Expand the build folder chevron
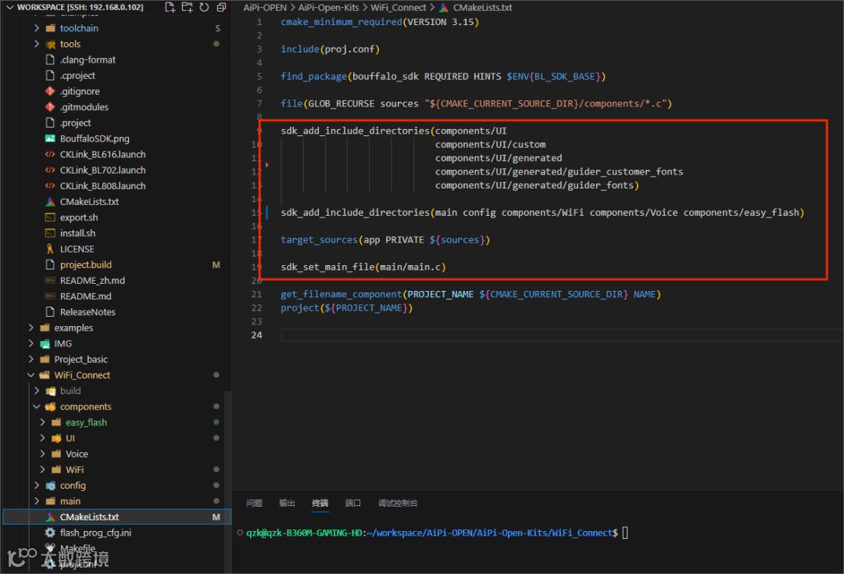 37,390
